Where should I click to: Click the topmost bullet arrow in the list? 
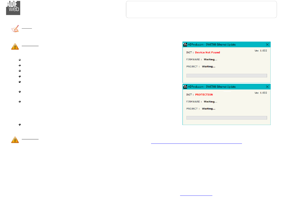click(x=20, y=60)
